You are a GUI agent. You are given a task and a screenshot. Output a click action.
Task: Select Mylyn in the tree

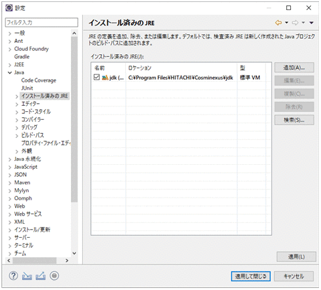21,190
